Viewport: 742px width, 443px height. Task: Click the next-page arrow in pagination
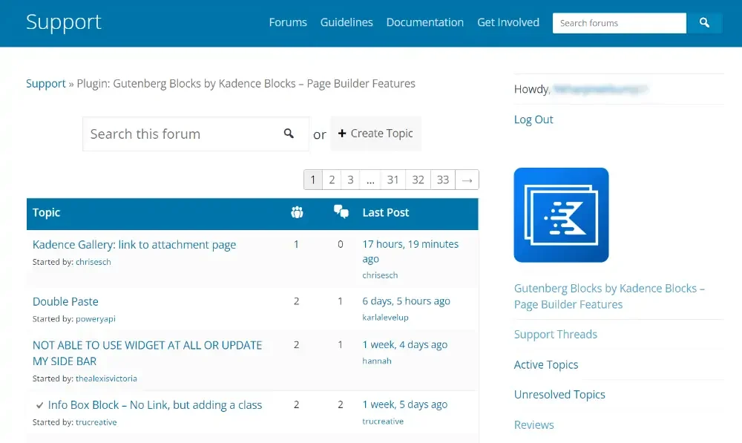[x=467, y=179]
